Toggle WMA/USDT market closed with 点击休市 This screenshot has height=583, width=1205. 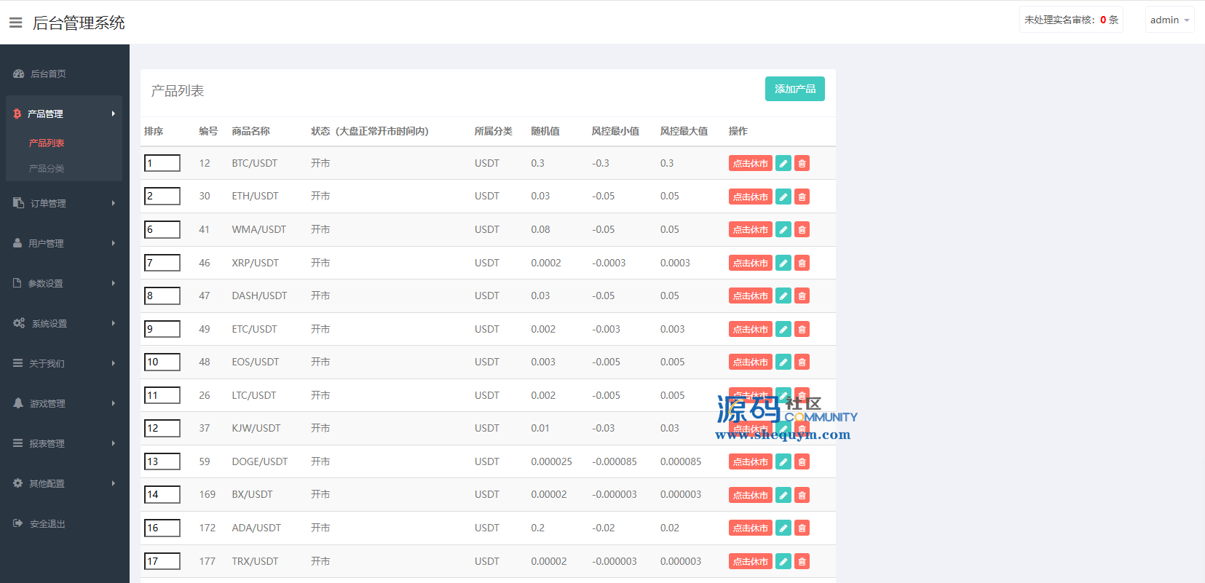(750, 230)
